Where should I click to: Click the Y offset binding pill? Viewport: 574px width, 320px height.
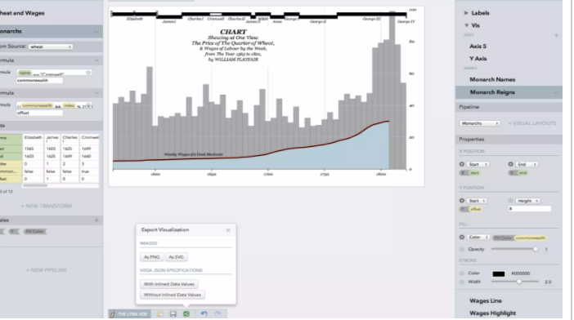pyautogui.click(x=471, y=209)
